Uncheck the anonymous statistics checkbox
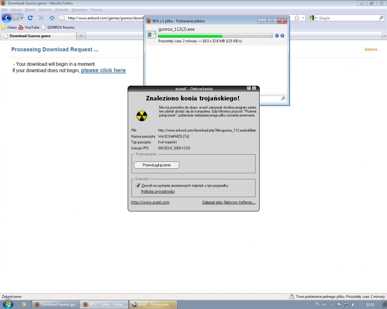The image size is (387, 309). click(x=138, y=186)
